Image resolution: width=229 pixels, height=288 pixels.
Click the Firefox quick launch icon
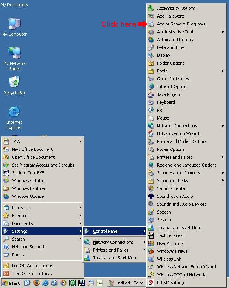[36, 283]
